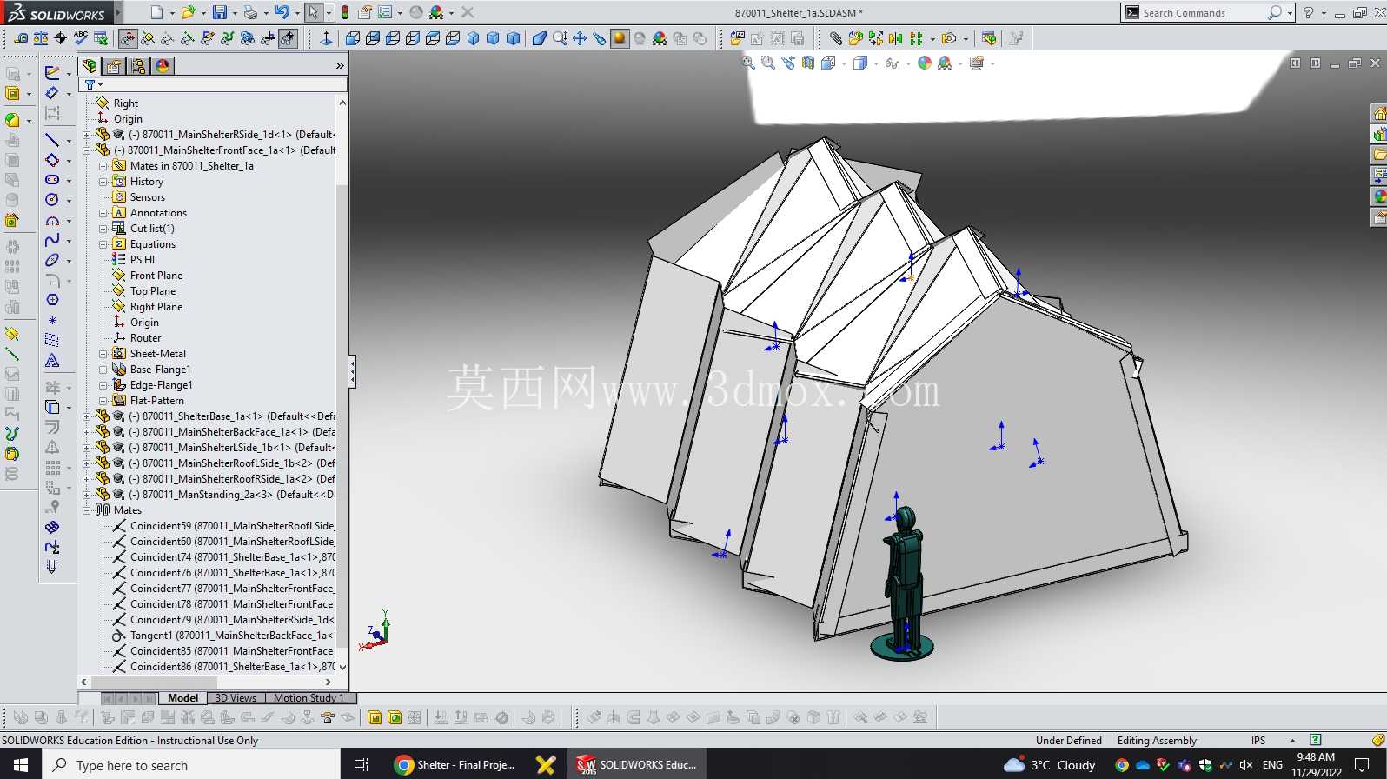Switch to the Motion Study 1 tab
This screenshot has height=779, width=1387.
pos(309,698)
